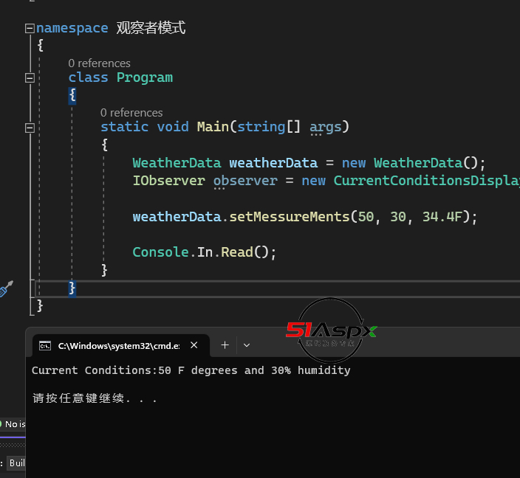Viewport: 520px width, 478px height.
Task: Click the 51Aspx watermark logo
Action: click(x=331, y=330)
